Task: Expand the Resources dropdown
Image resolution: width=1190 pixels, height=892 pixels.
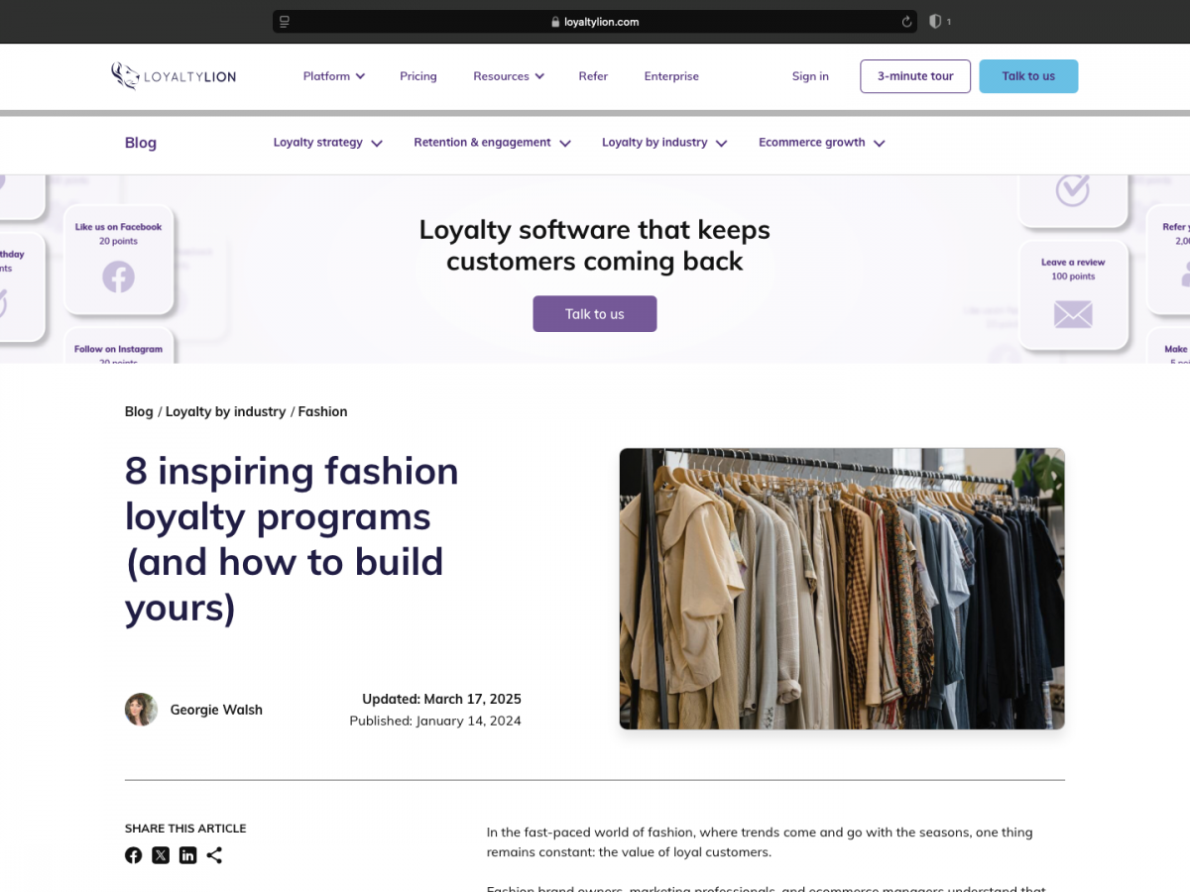Action: (x=508, y=76)
